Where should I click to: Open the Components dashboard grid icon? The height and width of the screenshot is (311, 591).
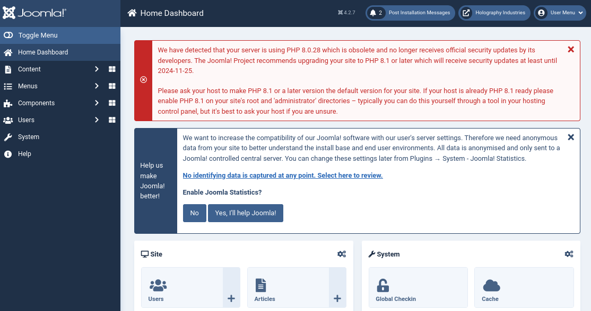(112, 103)
